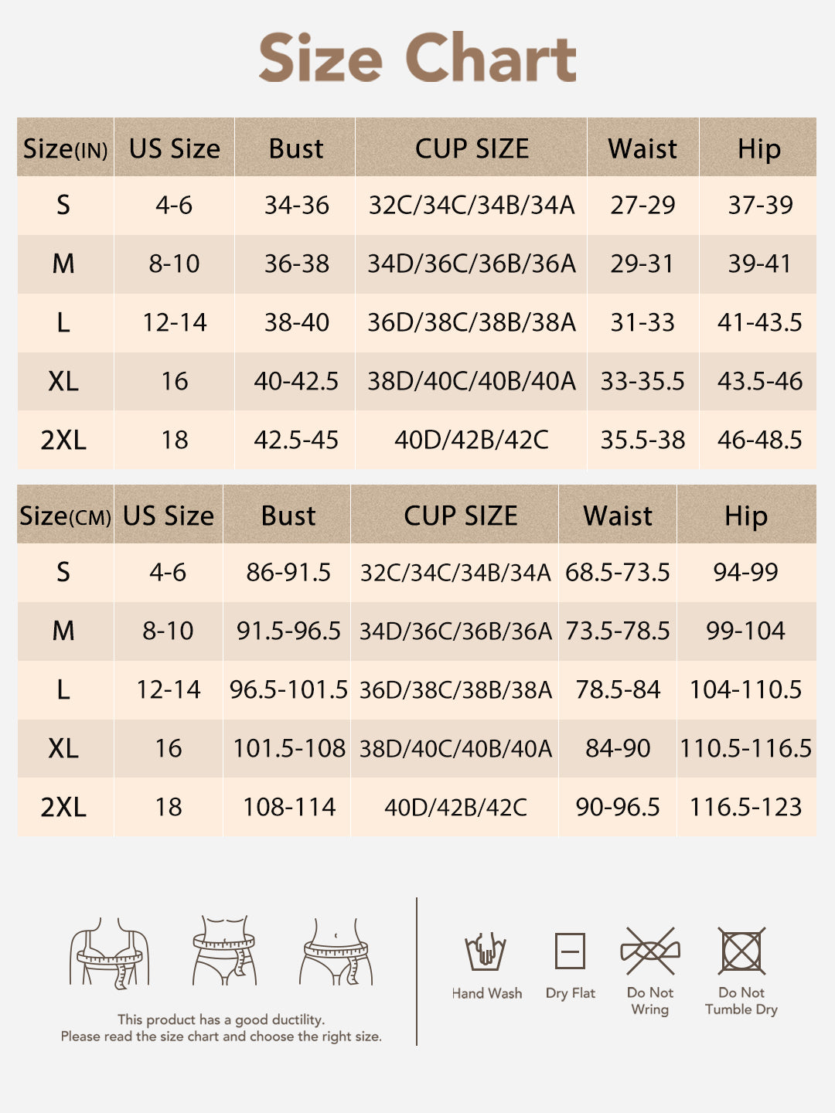
Task: Select the 34-36 bust cell
Action: pyautogui.click(x=296, y=206)
